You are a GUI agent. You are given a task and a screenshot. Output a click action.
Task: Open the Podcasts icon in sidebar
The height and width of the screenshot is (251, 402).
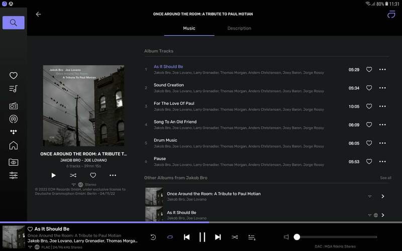point(14,119)
